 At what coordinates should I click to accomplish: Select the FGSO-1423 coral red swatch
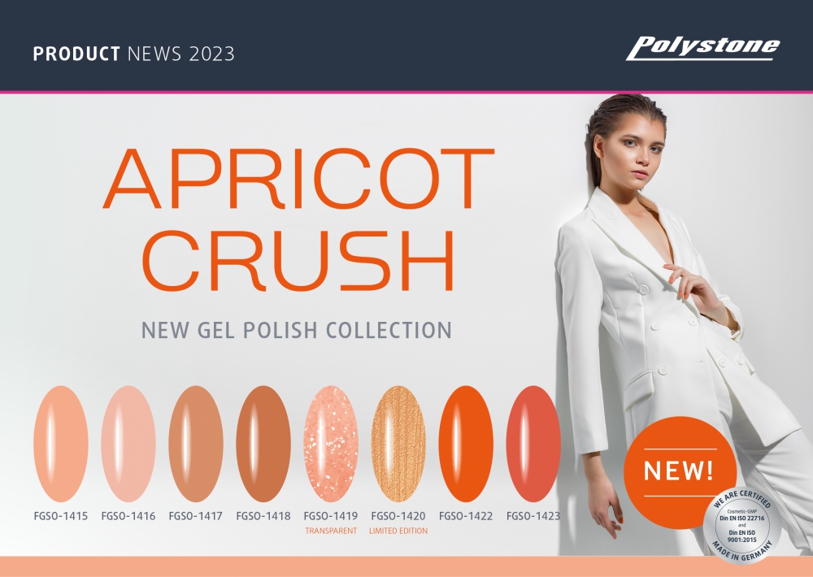pos(533,444)
